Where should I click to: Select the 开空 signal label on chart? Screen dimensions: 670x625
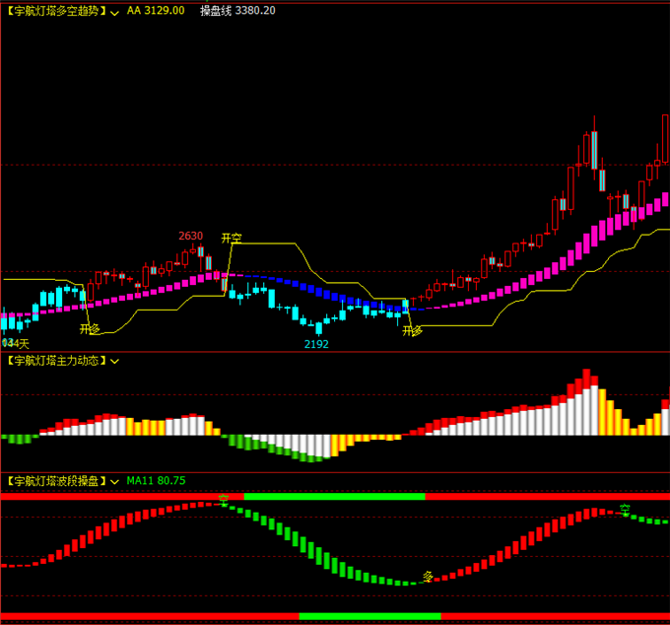tap(232, 239)
